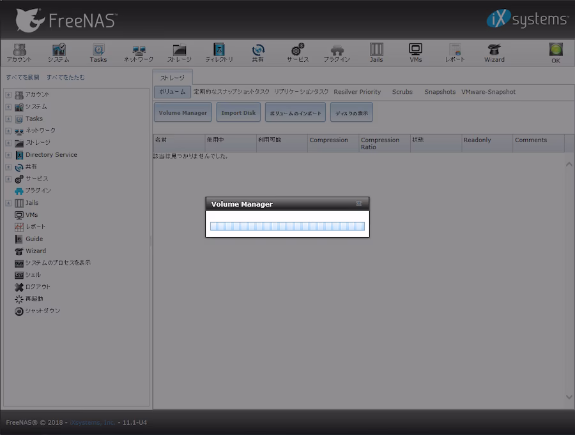Click the ディスクの表示 button
575x435 pixels.
tap(351, 113)
